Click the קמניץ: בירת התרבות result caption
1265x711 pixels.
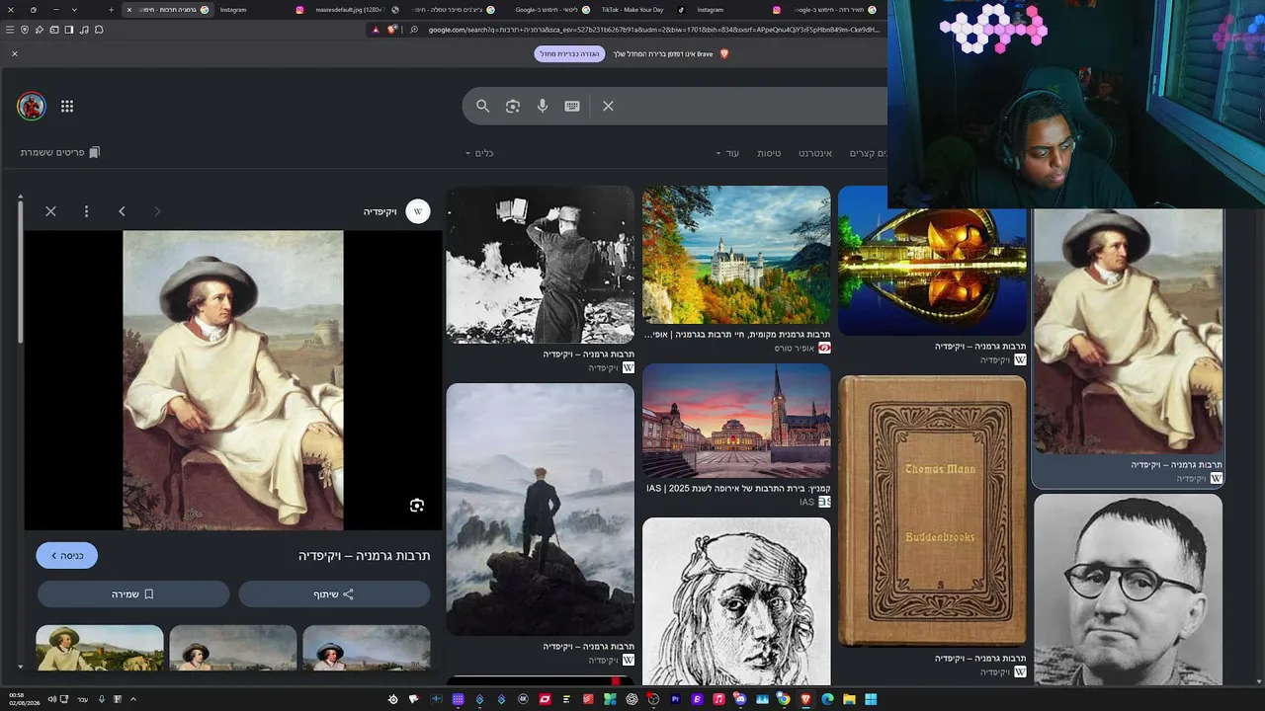(x=738, y=489)
